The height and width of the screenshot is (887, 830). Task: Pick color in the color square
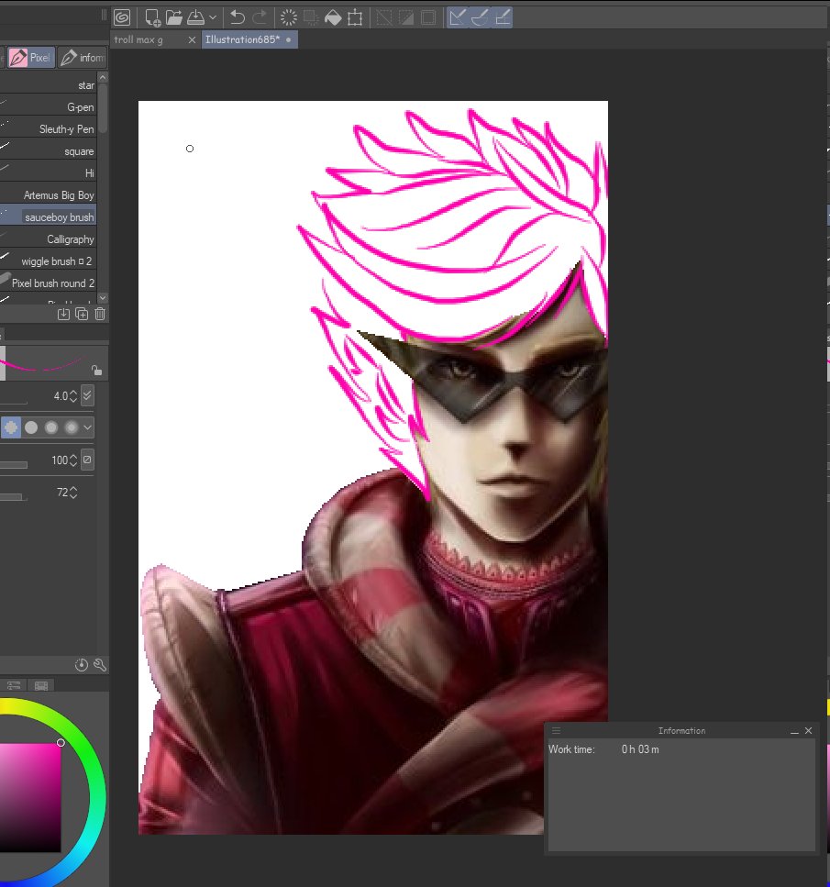coord(30,796)
